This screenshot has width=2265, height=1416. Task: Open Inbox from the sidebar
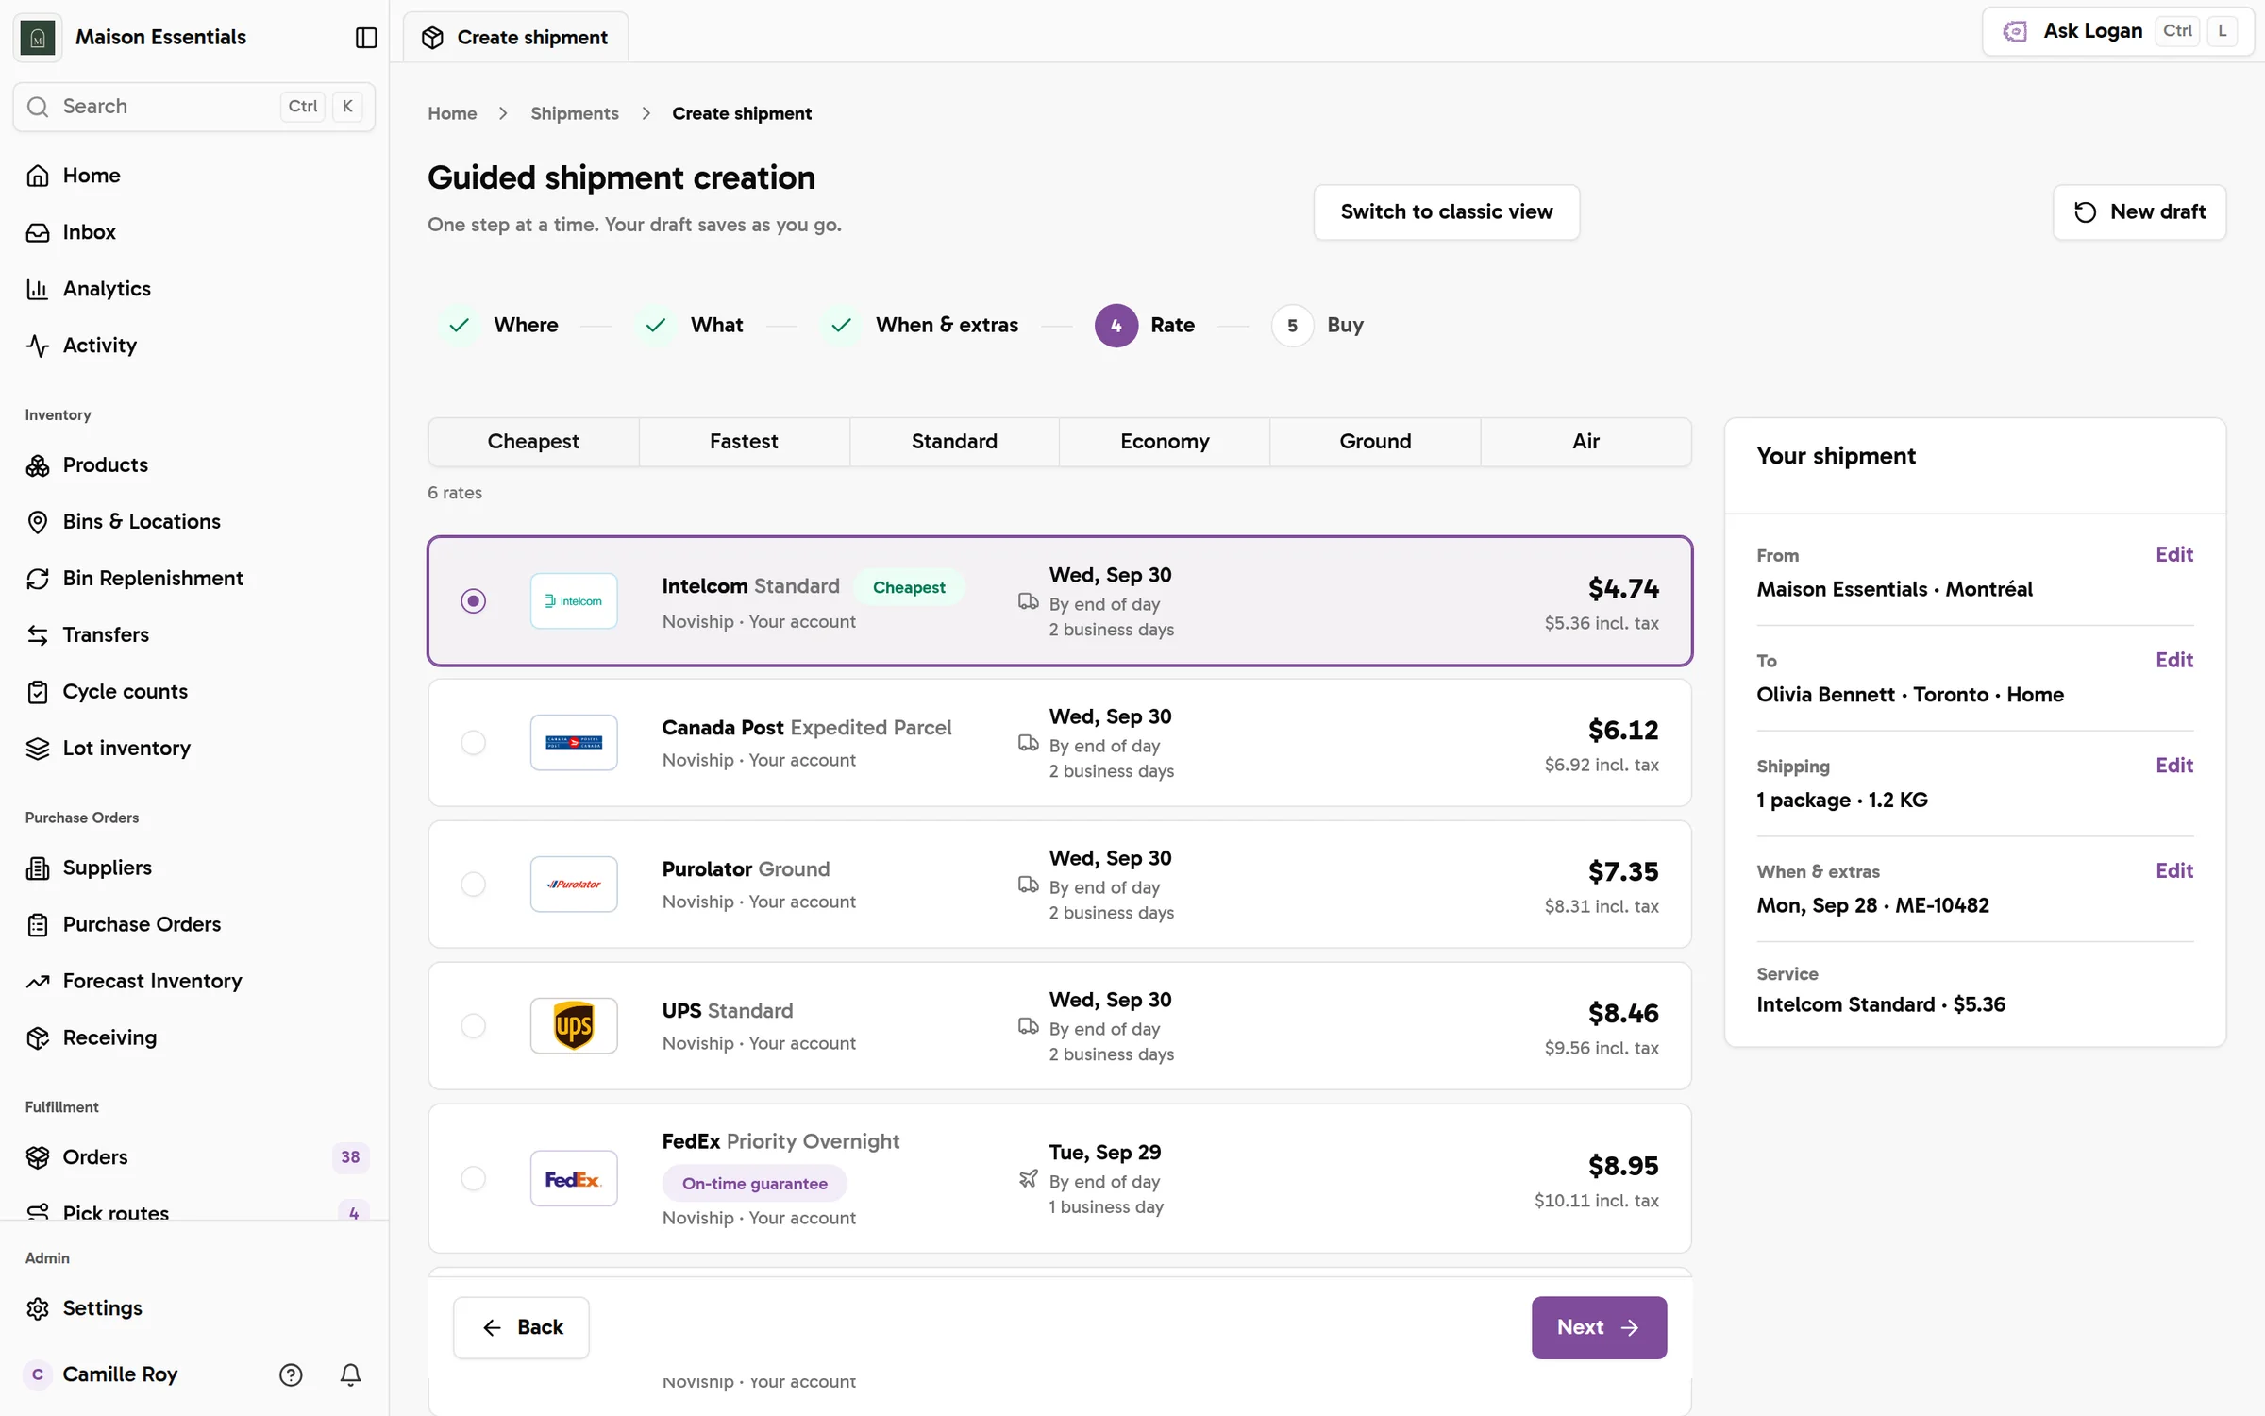click(89, 232)
